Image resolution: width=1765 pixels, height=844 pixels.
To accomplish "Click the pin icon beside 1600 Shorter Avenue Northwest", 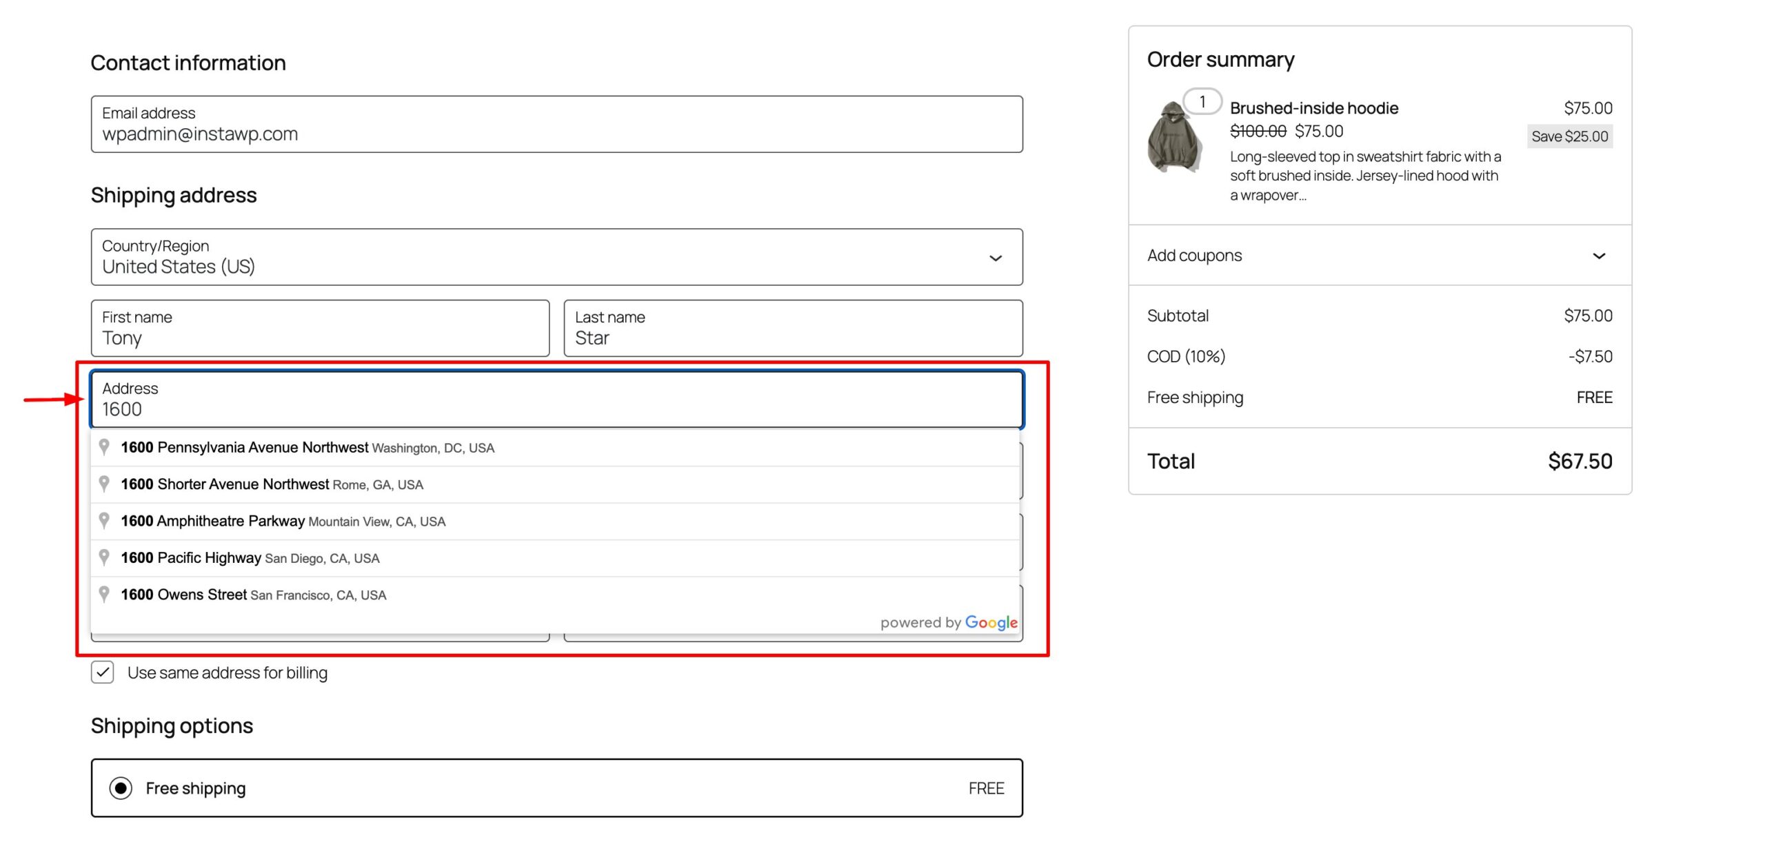I will click(x=104, y=484).
